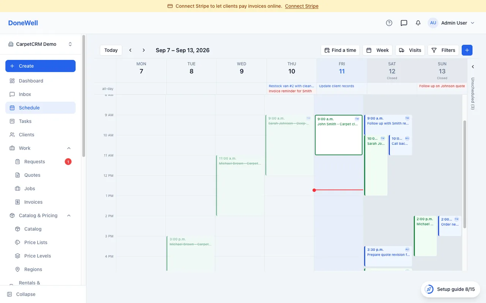Open Inbox in the sidebar
The width and height of the screenshot is (486, 303).
[x=40, y=94]
